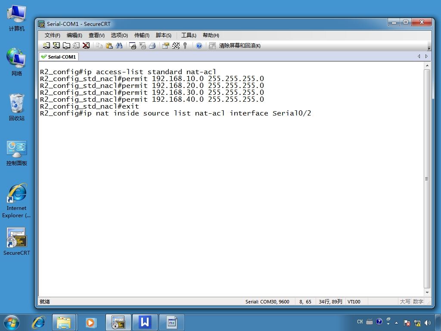Image resolution: width=441 pixels, height=331 pixels.
Task: Open Windows Media Player in taskbar
Action: click(90, 322)
